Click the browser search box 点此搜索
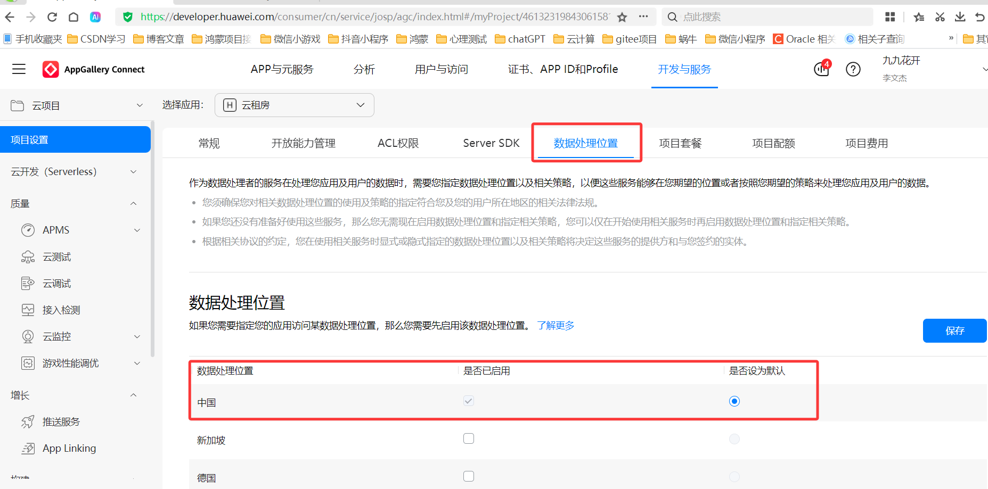Screen dimensions: 988x489 tap(767, 17)
